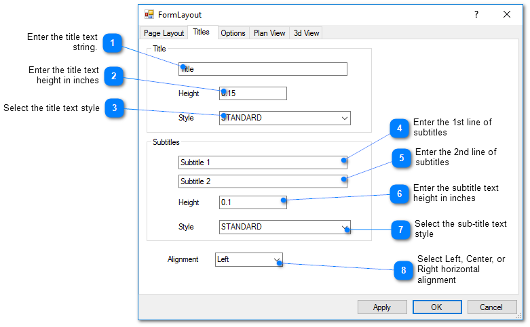Switch to the Page Layout tab
The height and width of the screenshot is (327, 530).
(164, 33)
